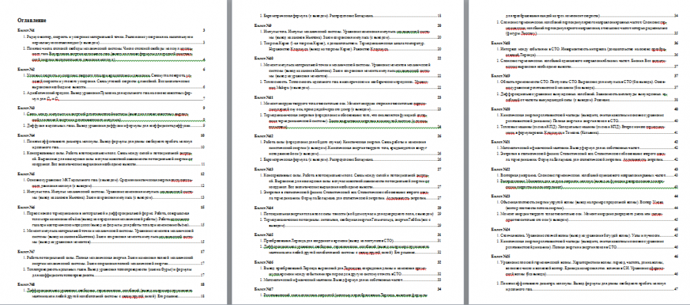Click the "Оглавление" heading
Image resolution: width=690 pixels, height=305 pixels.
[32, 20]
